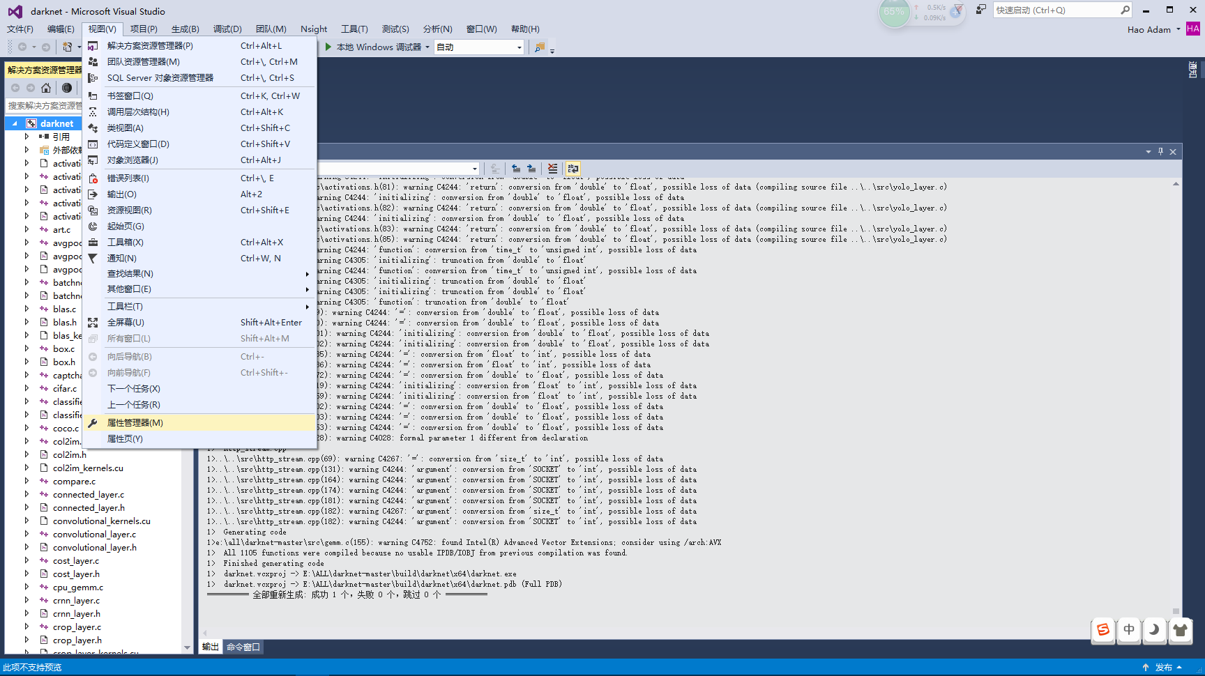Click the HA user avatar badge
Viewport: 1205px width, 676px height.
[1193, 29]
